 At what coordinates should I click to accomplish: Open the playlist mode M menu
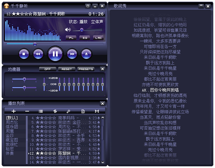pos(97,111)
